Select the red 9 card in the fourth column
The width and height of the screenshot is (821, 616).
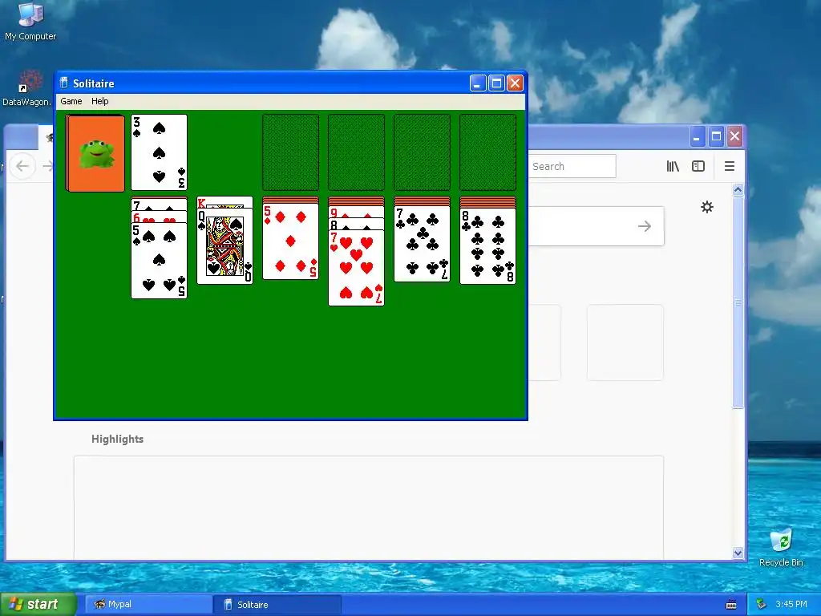pos(356,212)
